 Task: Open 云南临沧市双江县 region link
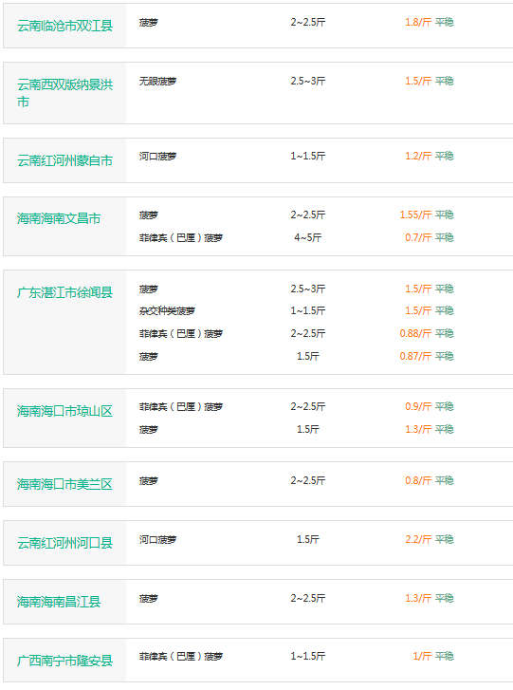tap(64, 26)
